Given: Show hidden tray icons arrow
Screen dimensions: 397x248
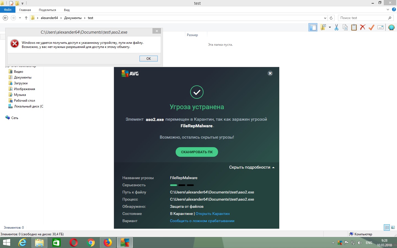Looking at the screenshot, I should [x=333, y=243].
